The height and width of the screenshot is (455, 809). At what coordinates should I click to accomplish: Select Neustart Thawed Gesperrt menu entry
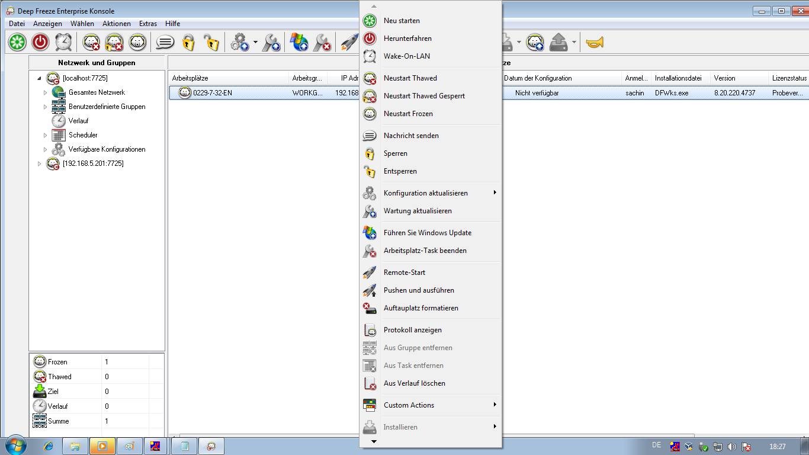coord(431,96)
